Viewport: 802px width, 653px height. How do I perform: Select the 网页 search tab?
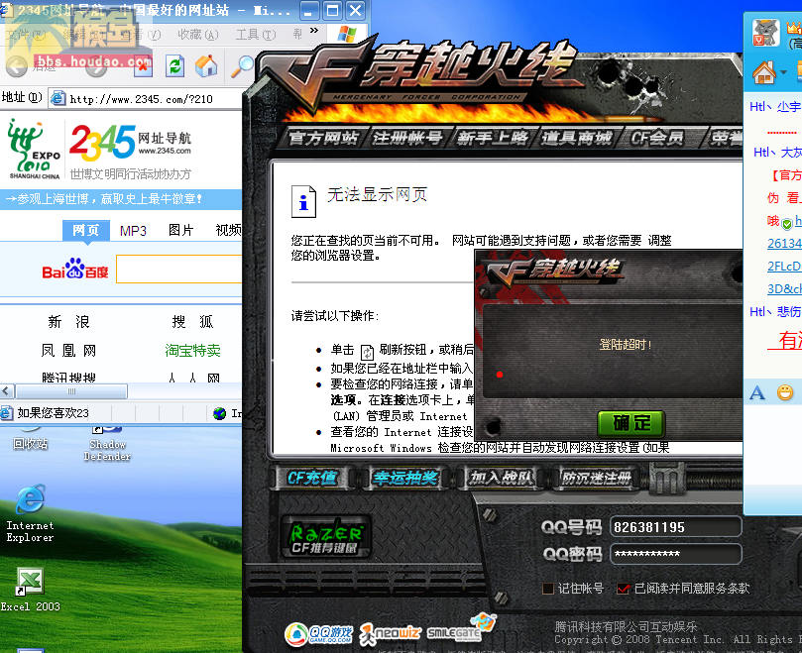[x=86, y=230]
